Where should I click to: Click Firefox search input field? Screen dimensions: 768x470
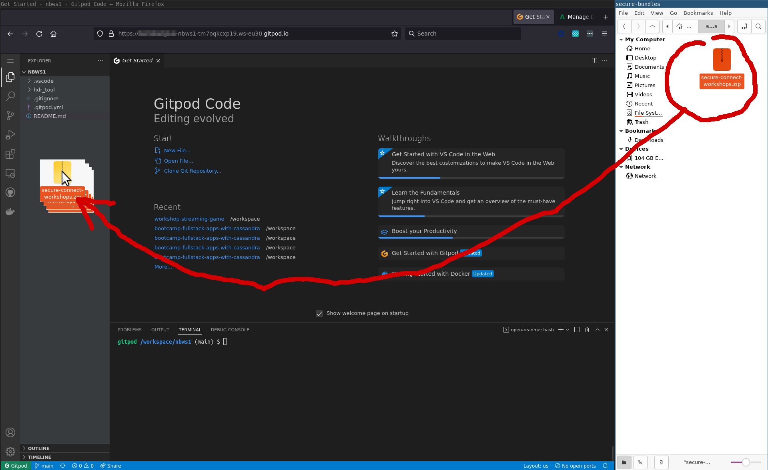pyautogui.click(x=463, y=34)
